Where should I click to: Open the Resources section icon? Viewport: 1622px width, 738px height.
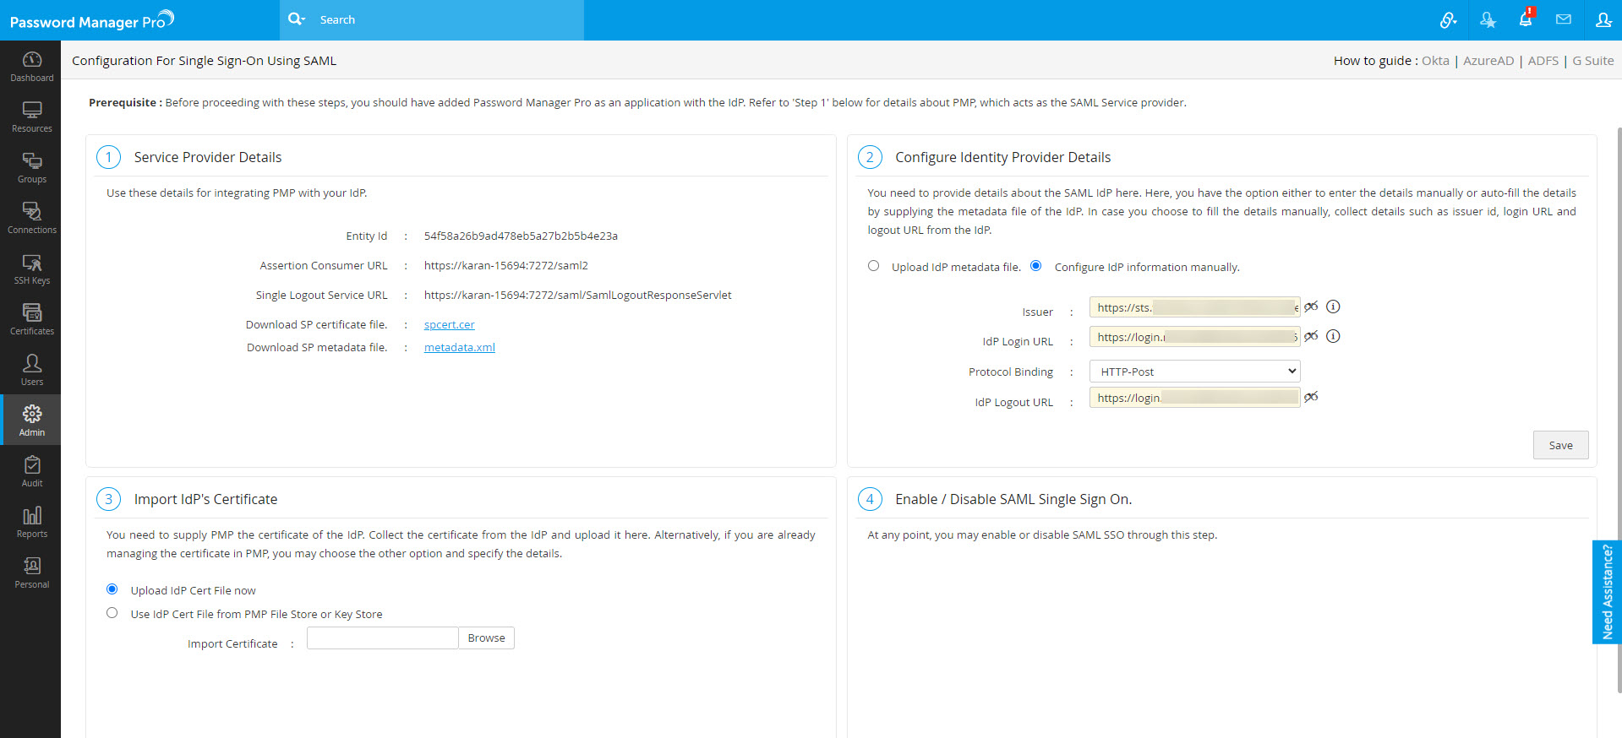click(31, 117)
